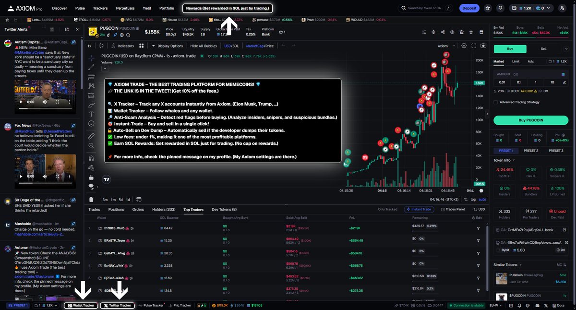The height and width of the screenshot is (310, 576).
Task: Enter fullscreen chart mode
Action: point(474,46)
